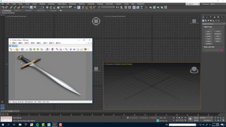This screenshot has height=127, width=226.
Task: Open the key mode 'Selected' dropdown
Action: 206,118
